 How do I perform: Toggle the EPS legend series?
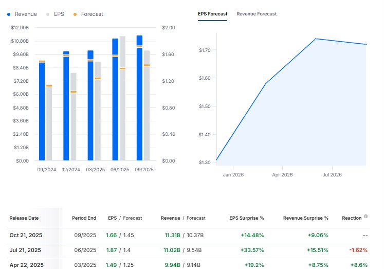click(59, 14)
